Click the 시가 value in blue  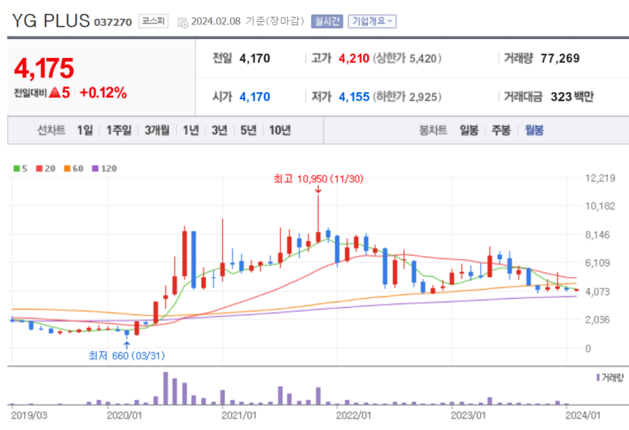255,97
